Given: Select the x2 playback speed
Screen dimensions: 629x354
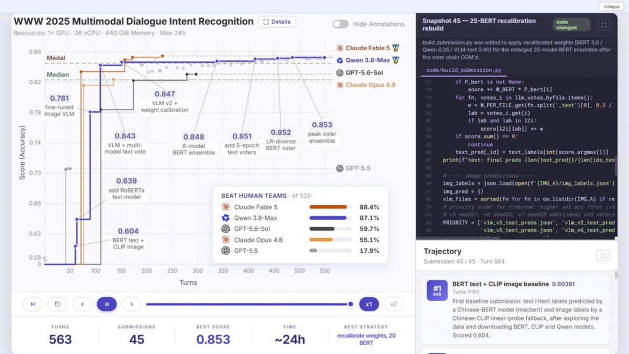Looking at the screenshot, I should tap(394, 304).
